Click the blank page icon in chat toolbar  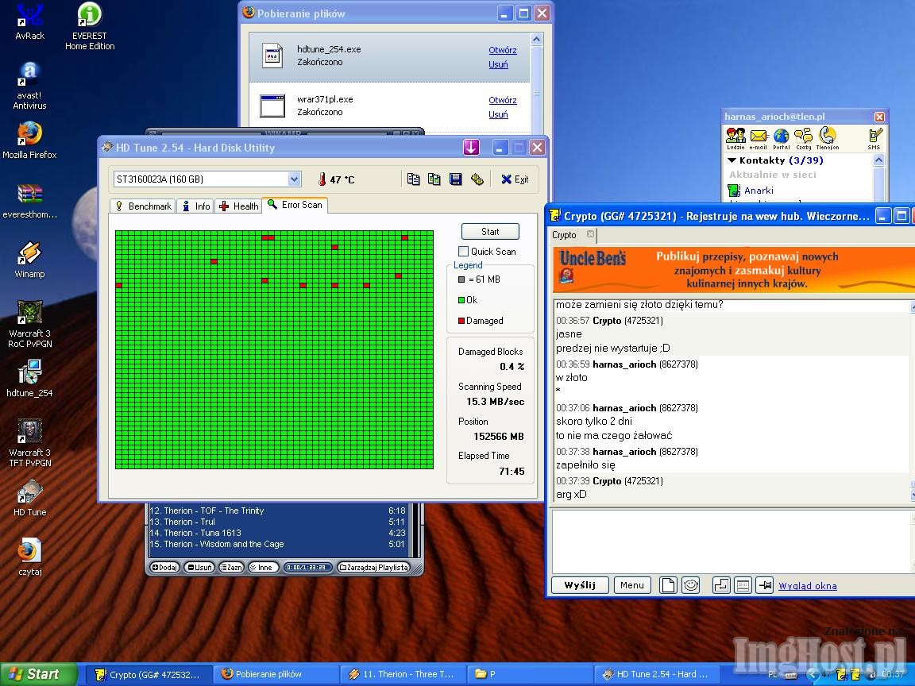click(668, 585)
